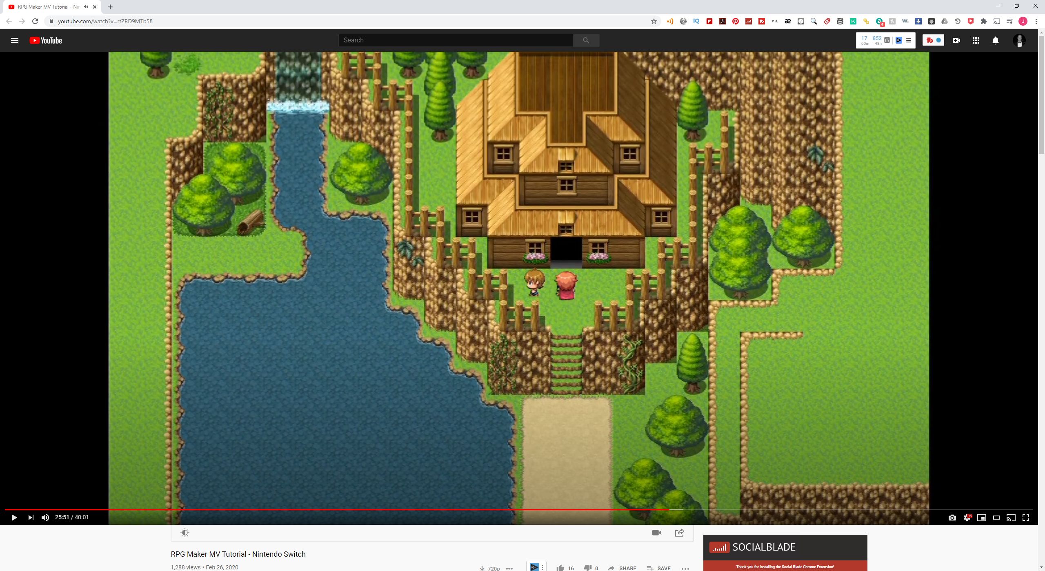Viewport: 1045px width, 571px height.
Task: Bookmark this page with star icon
Action: 654,21
